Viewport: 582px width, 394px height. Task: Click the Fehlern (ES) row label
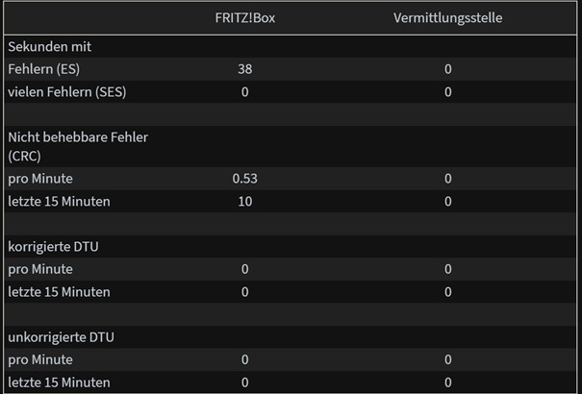(x=44, y=69)
